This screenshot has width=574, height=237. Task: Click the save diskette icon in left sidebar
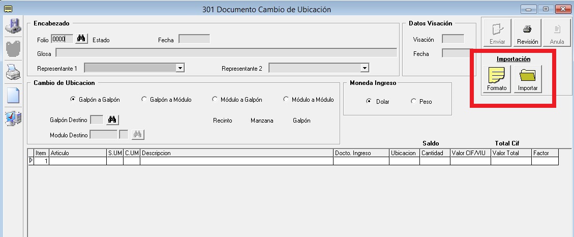(13, 25)
